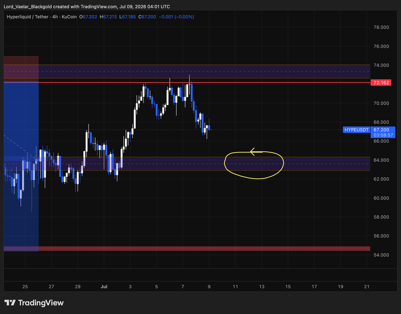This screenshot has width=401, height=314.
Task: Click the 3 date label on the time axis
Action: pos(130,287)
